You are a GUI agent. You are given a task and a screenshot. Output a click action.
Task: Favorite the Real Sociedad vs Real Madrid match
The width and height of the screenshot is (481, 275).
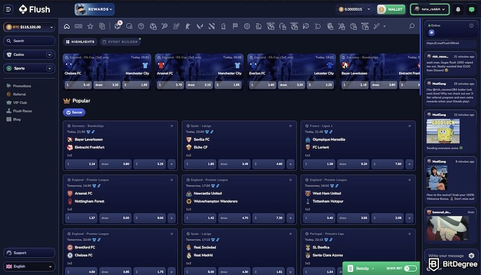coord(290,234)
